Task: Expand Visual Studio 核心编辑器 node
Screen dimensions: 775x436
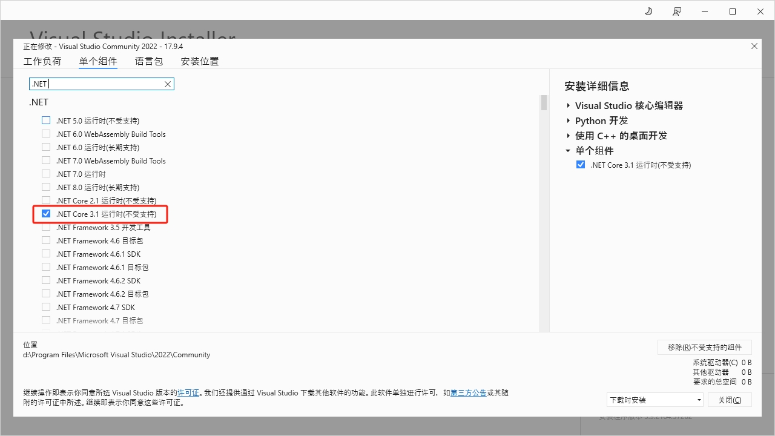Action: coord(569,105)
